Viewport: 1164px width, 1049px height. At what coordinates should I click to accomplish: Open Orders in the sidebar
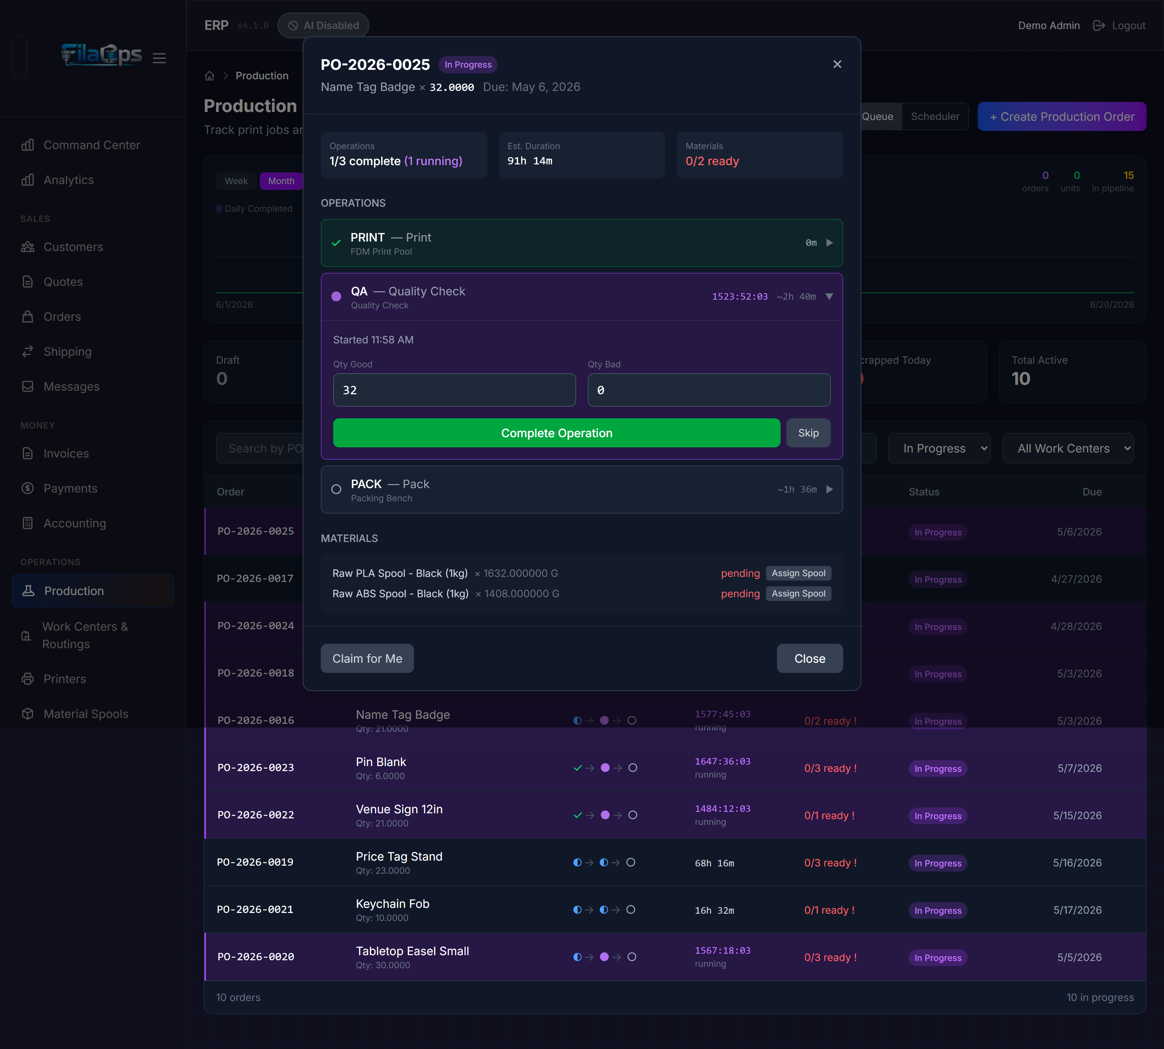tap(92, 317)
